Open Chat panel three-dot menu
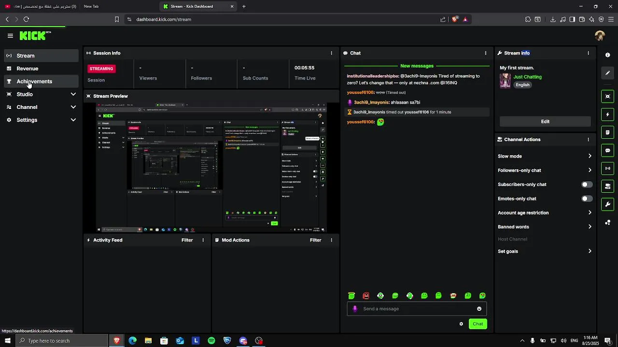Viewport: 618px width, 347px height. [486, 53]
